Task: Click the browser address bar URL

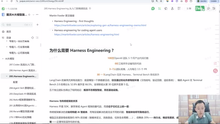Action: (42, 1)
